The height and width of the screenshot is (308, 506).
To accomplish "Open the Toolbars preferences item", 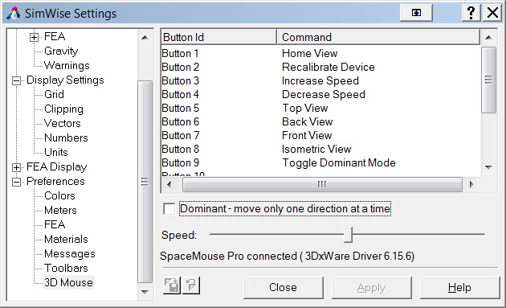I will pos(66,268).
